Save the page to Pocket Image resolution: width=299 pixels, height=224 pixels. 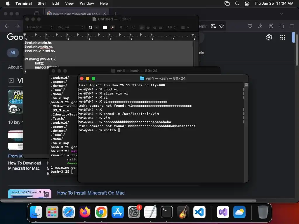[x=250, y=26]
